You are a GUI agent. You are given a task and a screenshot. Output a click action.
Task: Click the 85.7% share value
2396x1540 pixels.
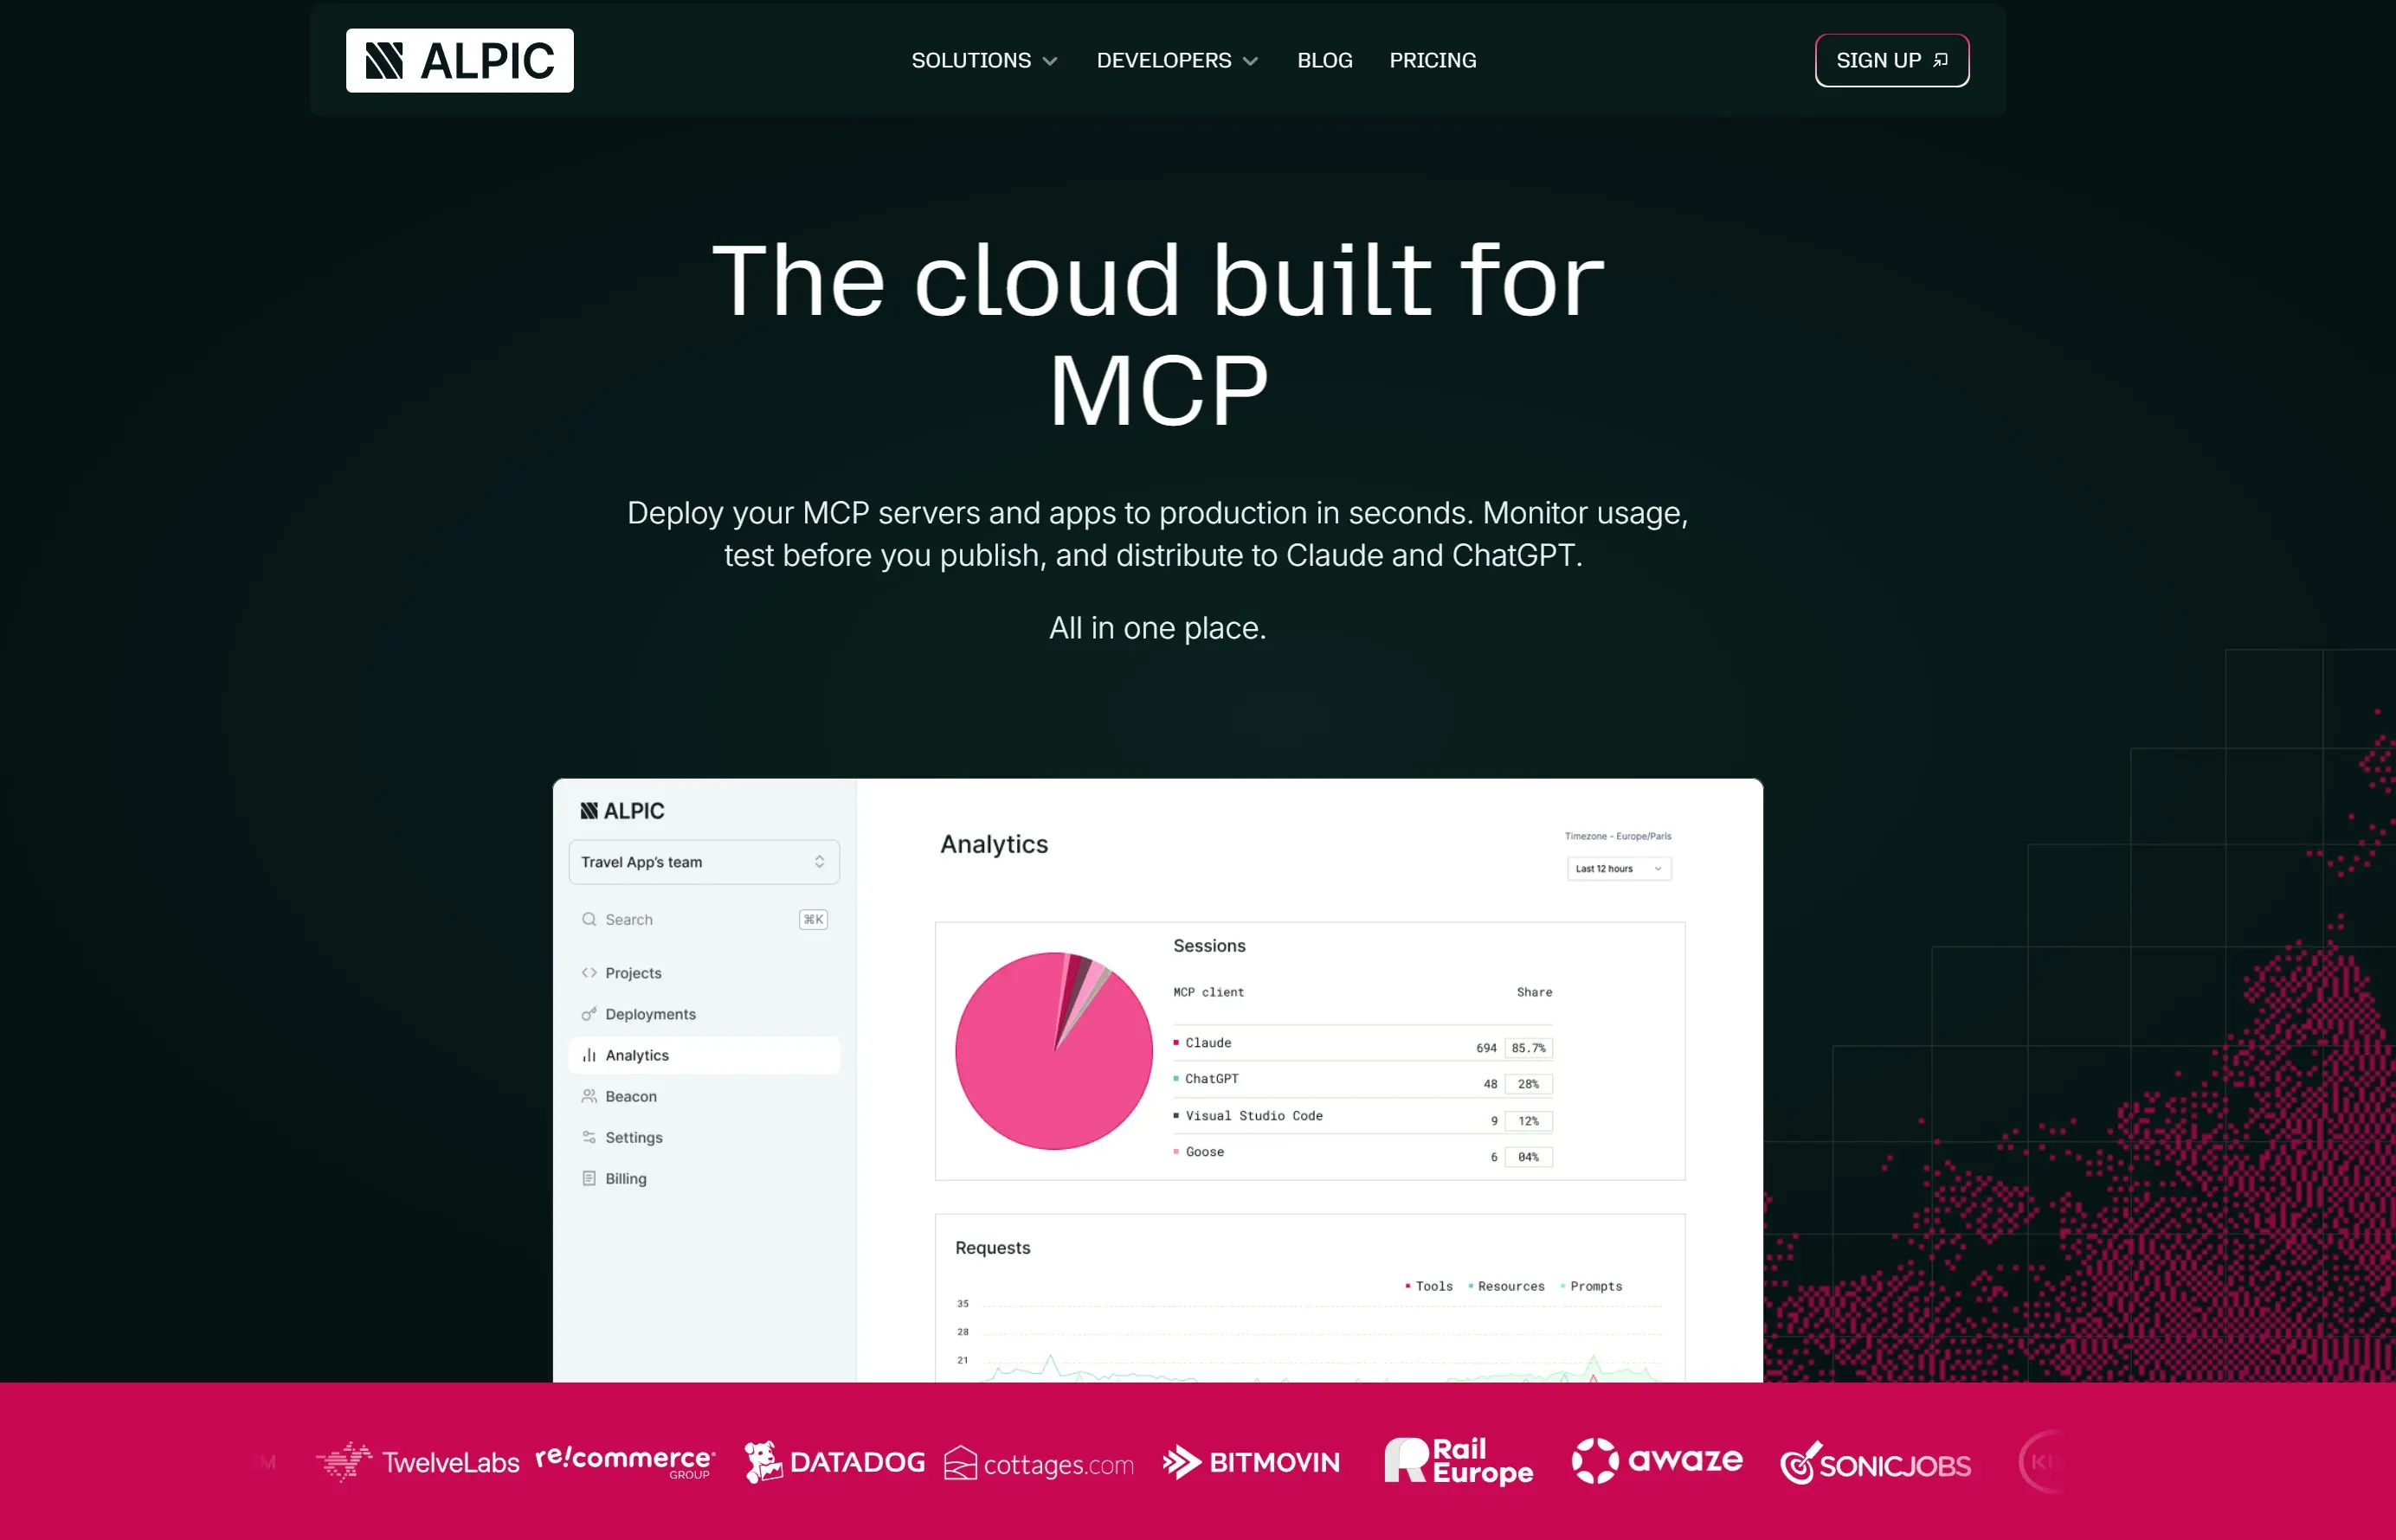(x=1529, y=1048)
